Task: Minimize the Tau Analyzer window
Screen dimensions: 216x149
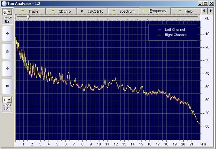Action: tap(201, 4)
